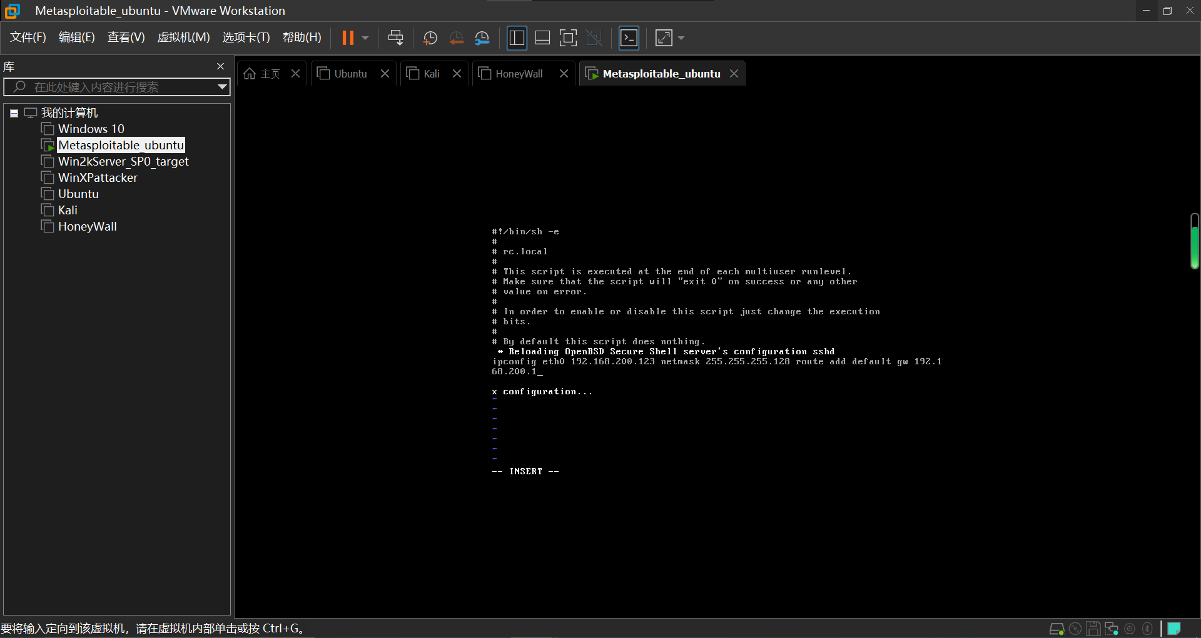
Task: Send Ctrl+Alt+Del to the virtual machine
Action: pyautogui.click(x=395, y=38)
